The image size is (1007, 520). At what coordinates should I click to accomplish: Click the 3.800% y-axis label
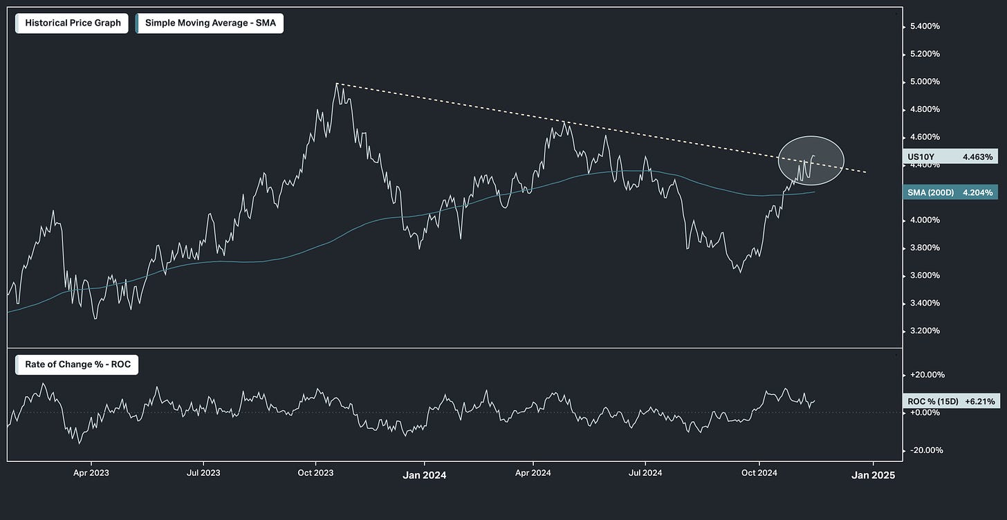pyautogui.click(x=925, y=248)
